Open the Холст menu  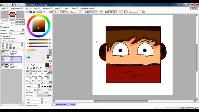(x=28, y=8)
